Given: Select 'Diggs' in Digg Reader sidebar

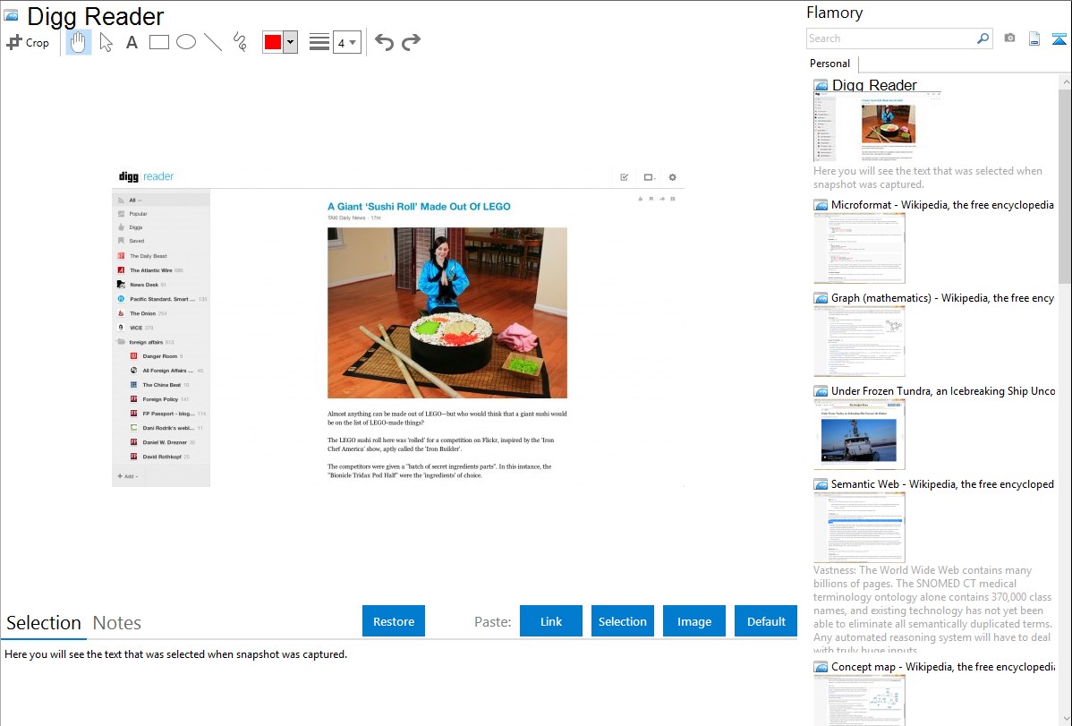Looking at the screenshot, I should [161, 227].
